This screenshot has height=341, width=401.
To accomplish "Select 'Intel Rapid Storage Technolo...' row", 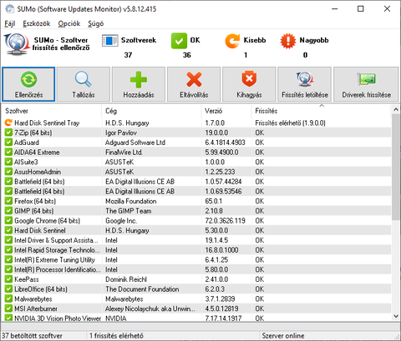I will (x=196, y=250).
